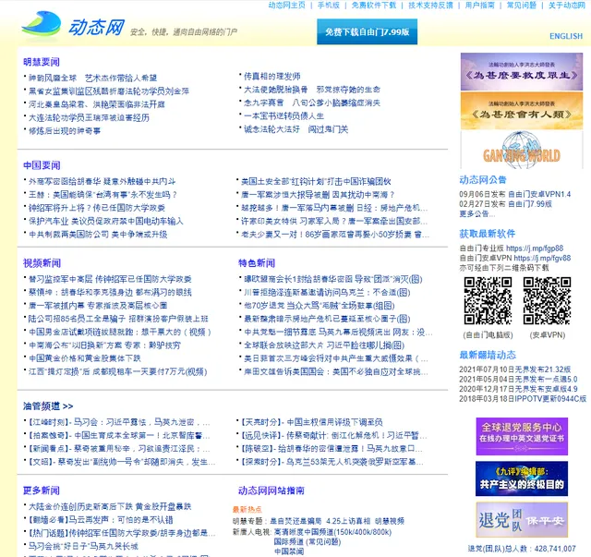
Task: Open 2021年07月10日无界发布21.32版 item
Action: click(x=515, y=369)
